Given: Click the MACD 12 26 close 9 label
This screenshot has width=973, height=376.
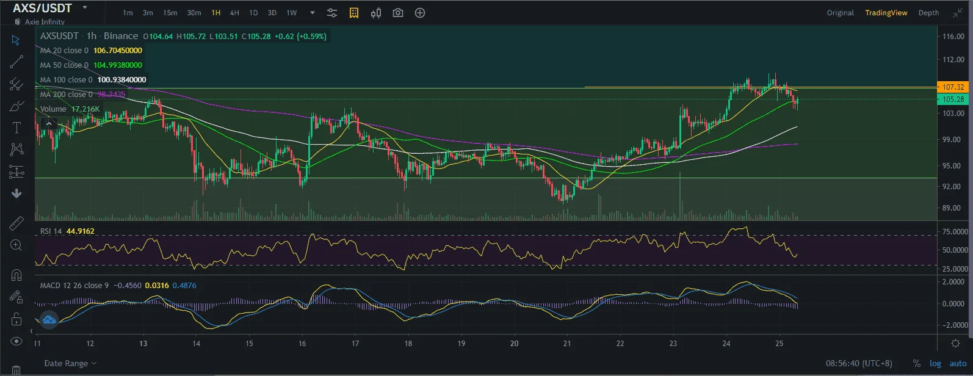Looking at the screenshot, I should pos(74,286).
